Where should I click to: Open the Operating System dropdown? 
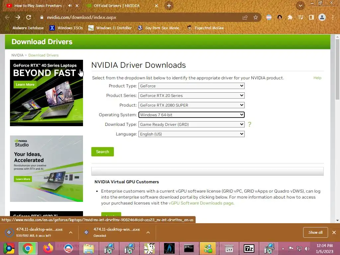(192, 115)
